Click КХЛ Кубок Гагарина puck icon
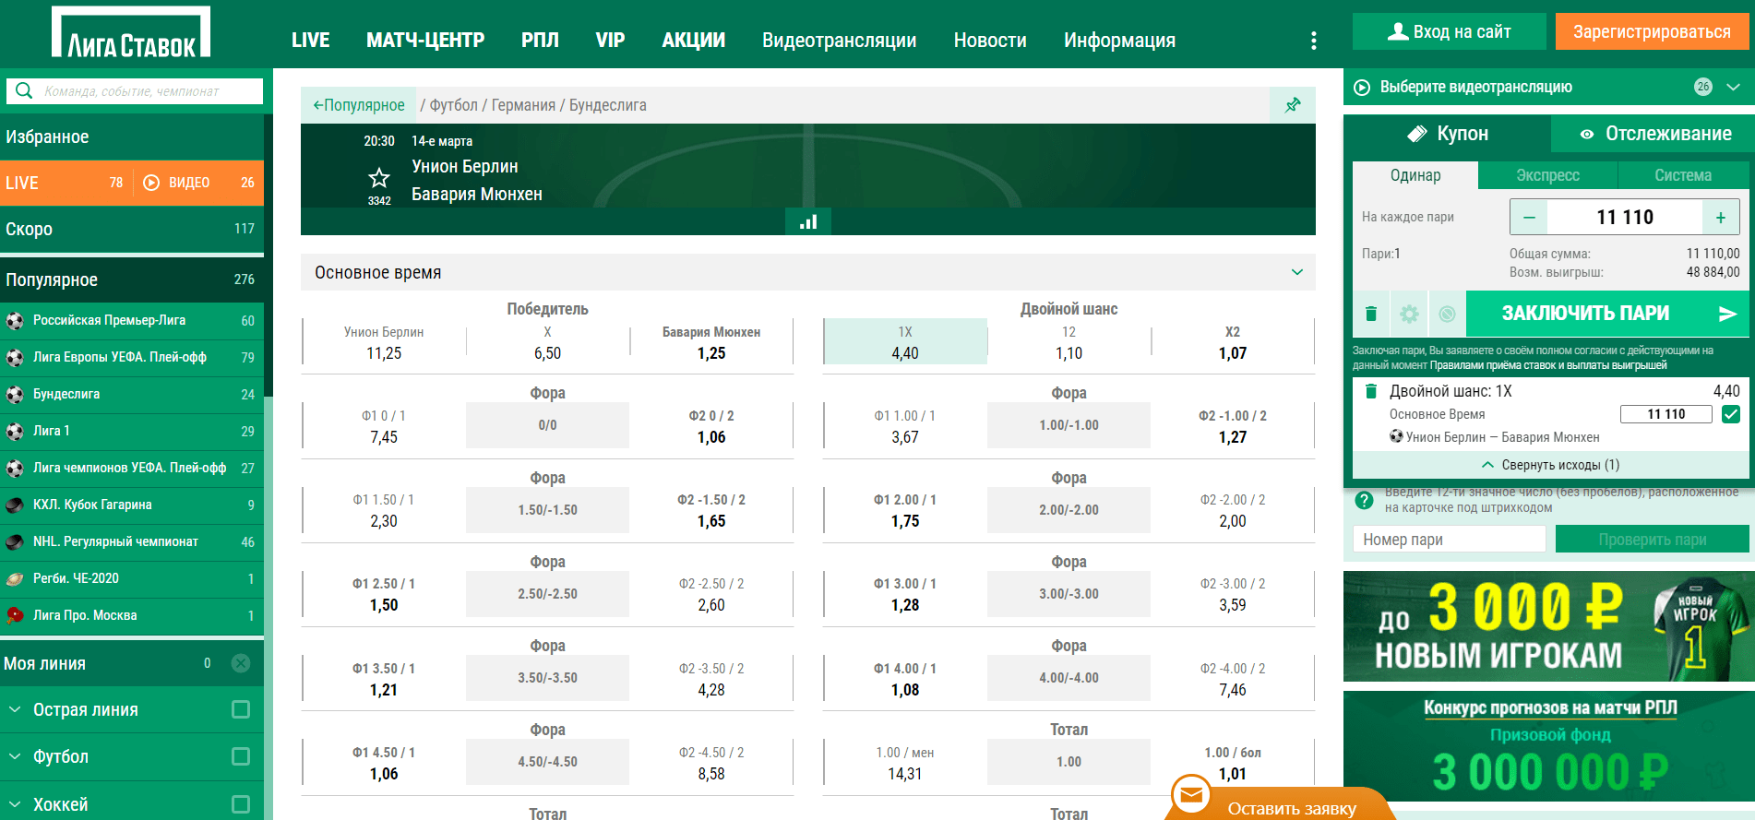 point(15,505)
